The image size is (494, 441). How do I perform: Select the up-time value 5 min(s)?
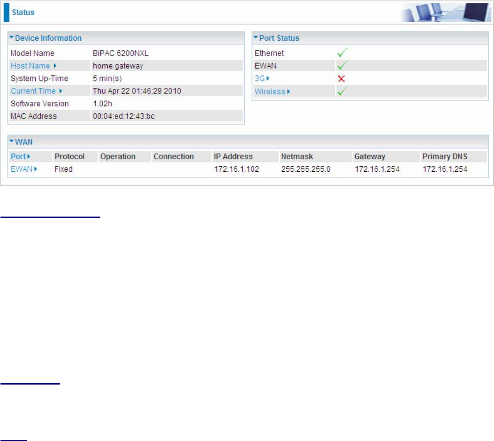pyautogui.click(x=107, y=79)
